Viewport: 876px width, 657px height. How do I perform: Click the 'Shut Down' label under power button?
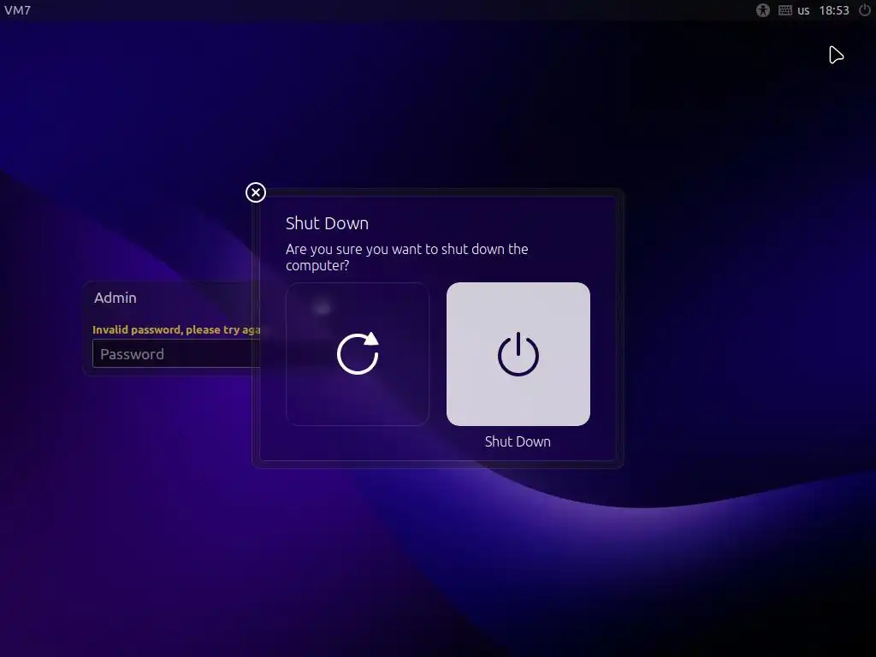coord(518,441)
